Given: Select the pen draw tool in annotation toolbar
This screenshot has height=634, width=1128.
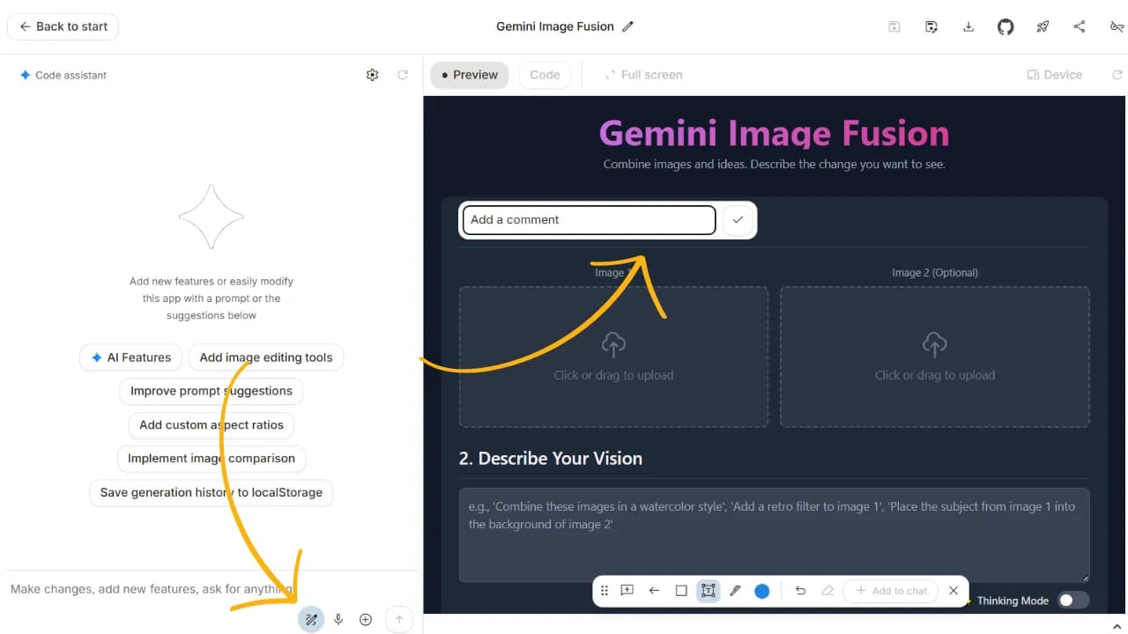Looking at the screenshot, I should (x=735, y=591).
